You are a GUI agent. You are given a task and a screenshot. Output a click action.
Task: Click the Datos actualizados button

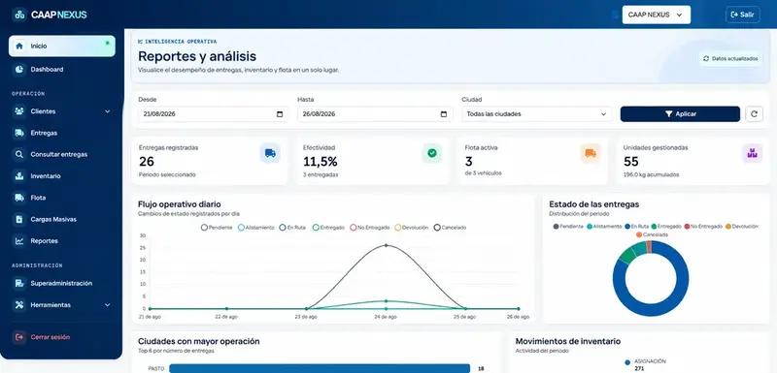point(730,59)
